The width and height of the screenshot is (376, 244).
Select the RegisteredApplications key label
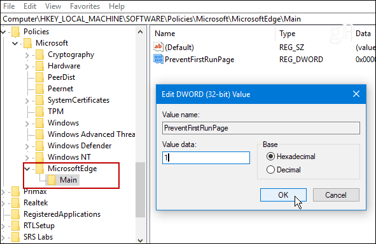click(62, 214)
